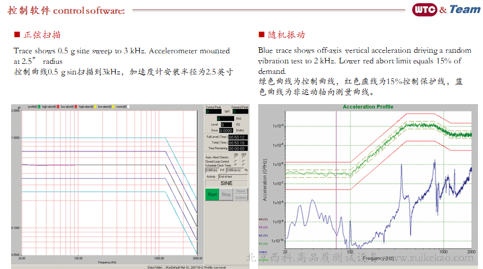Click the 'Data Folder' status bar path
The height and width of the screenshot is (269, 483).
click(x=176, y=267)
